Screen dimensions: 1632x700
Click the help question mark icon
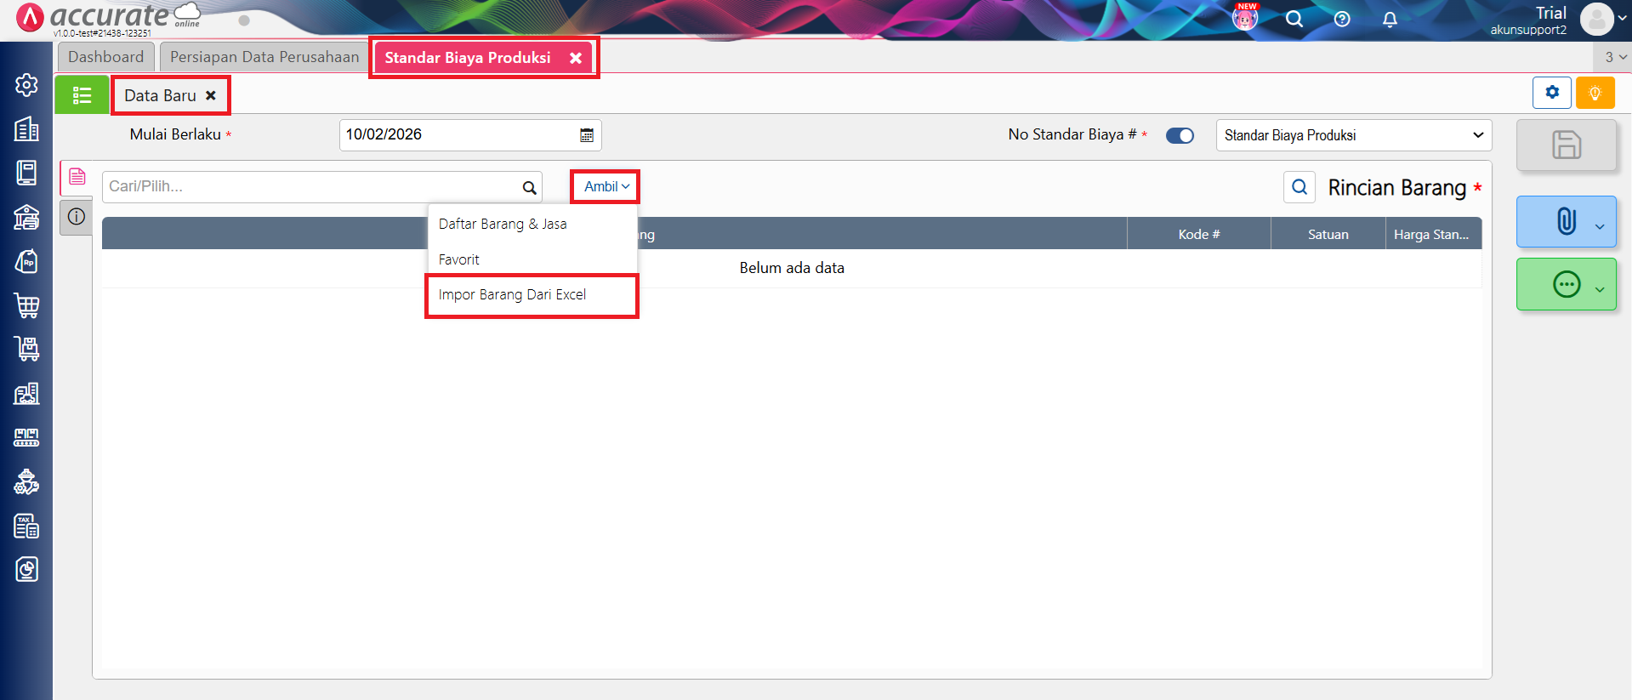[1342, 19]
